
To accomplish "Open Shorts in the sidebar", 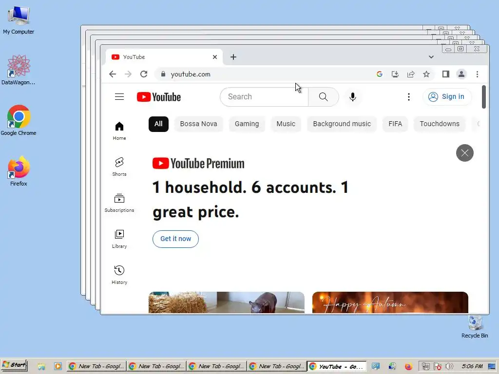I will point(119,167).
